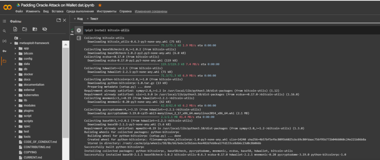Open the secrets key sidebar icon
This screenshot has width=380, height=160.
(4, 51)
